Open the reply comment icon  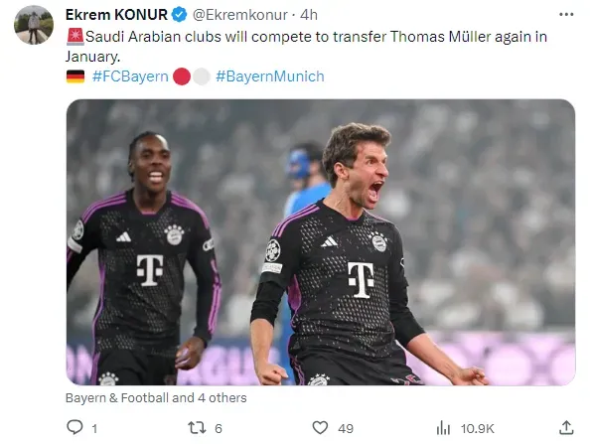74,427
